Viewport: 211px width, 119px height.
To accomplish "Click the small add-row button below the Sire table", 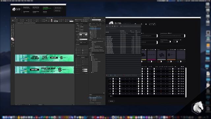I will (111, 96).
